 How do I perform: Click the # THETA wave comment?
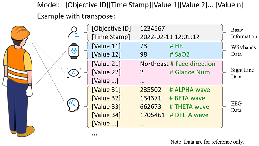point(189,107)
